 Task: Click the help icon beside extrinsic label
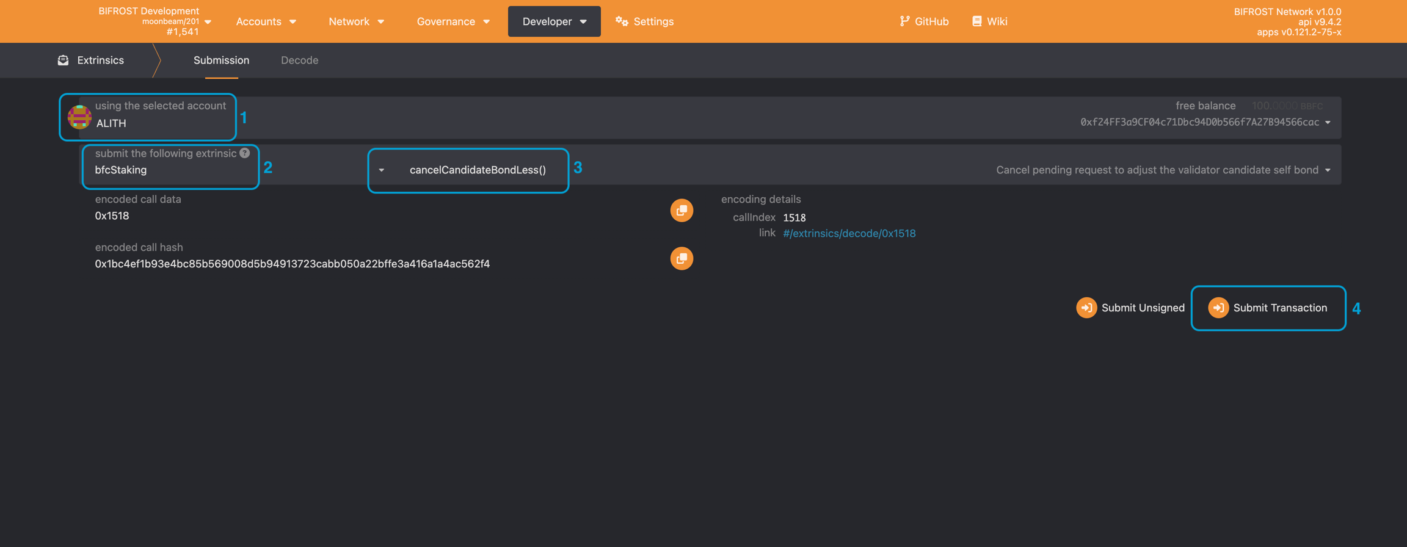click(x=245, y=153)
